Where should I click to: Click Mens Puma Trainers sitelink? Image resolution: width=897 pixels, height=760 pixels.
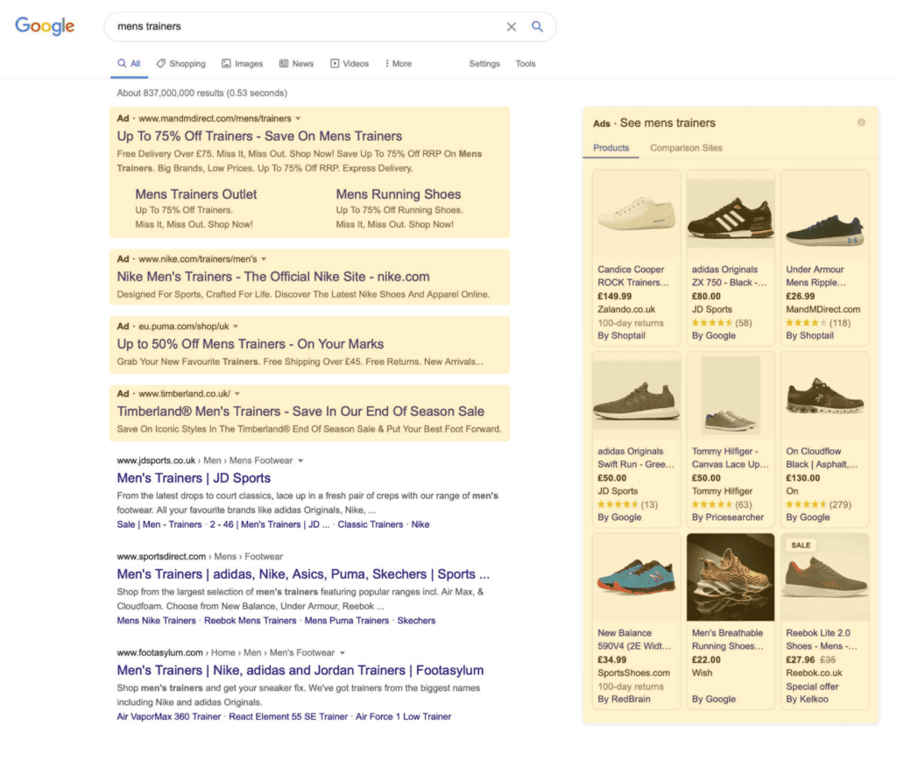347,621
